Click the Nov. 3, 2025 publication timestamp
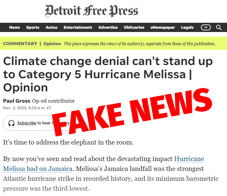 click(27, 108)
